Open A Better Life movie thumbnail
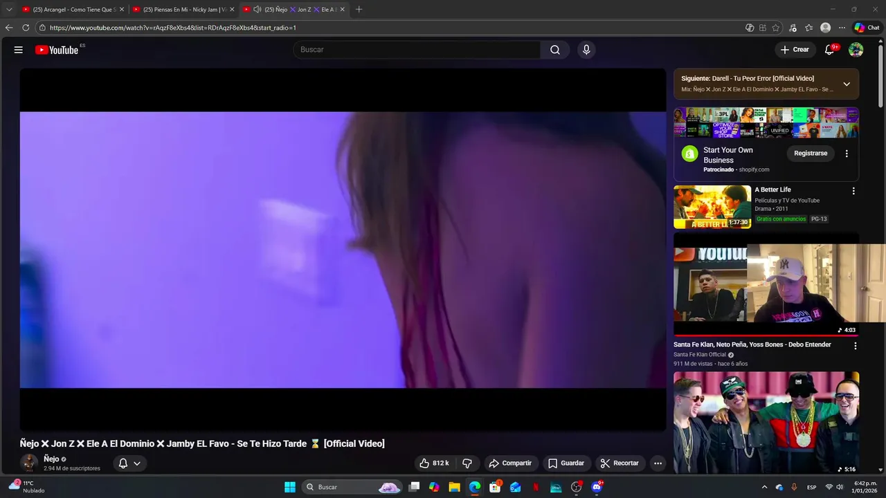Image resolution: width=886 pixels, height=498 pixels. point(712,207)
